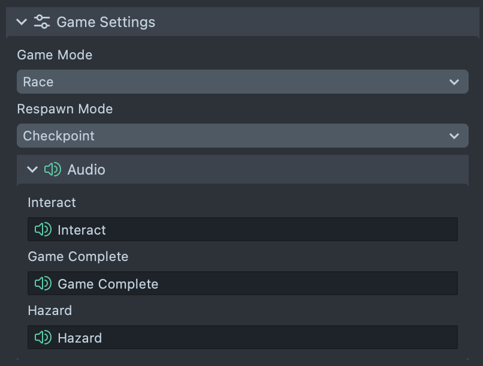
Task: Click the speaker icon inside the Interact field
Action: pyautogui.click(x=42, y=229)
